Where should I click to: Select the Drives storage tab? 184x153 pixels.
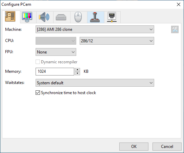click(61, 17)
